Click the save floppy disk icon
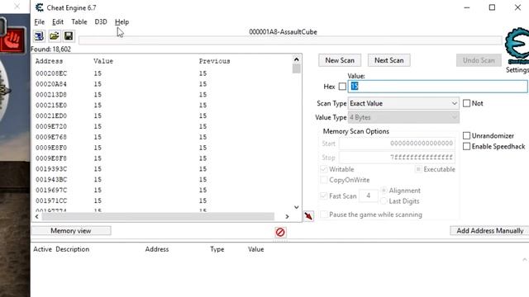This screenshot has width=529, height=297. (69, 36)
